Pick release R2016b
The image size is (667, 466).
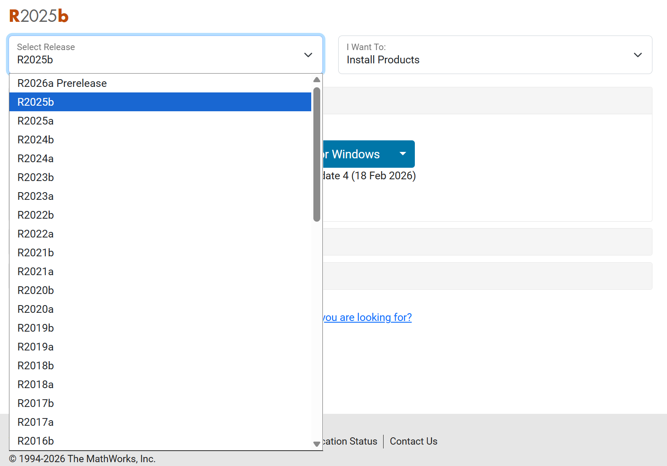[x=161, y=441]
